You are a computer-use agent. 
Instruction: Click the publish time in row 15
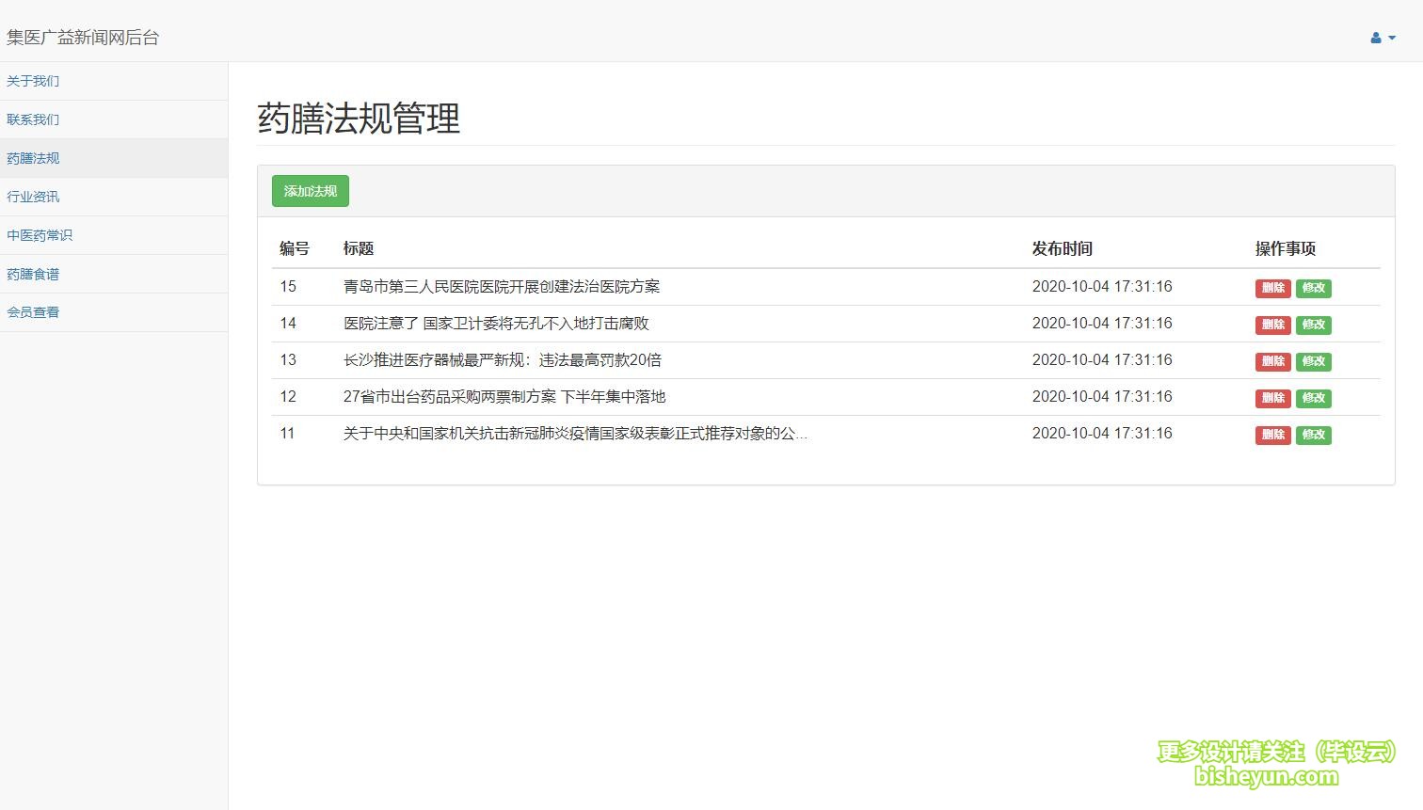1102,286
